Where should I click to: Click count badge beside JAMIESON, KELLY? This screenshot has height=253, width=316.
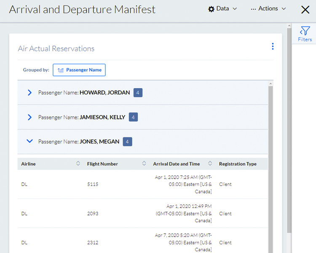133,117
